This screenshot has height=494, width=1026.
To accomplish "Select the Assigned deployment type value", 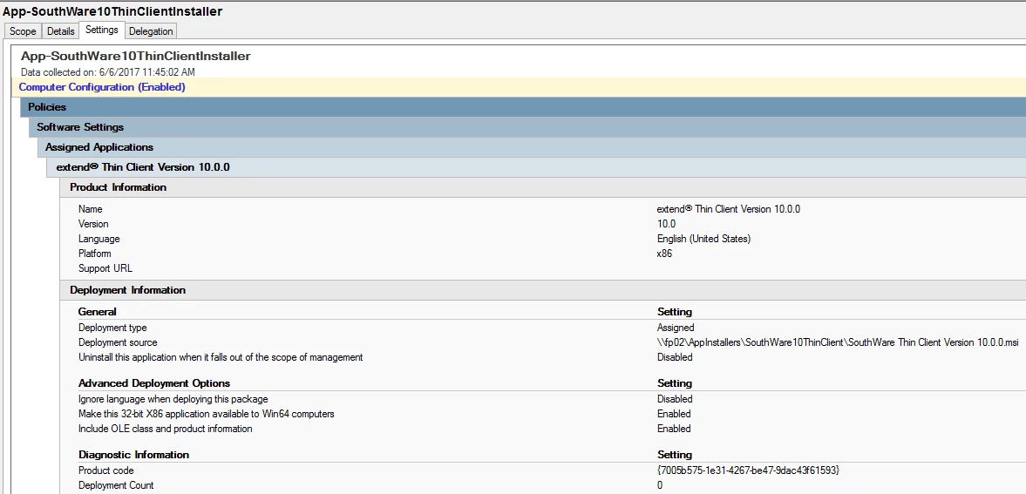I will [676, 328].
